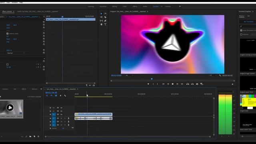The image size is (256, 144).
Task: Select the Ripple Edit tool
Action: 101,17
